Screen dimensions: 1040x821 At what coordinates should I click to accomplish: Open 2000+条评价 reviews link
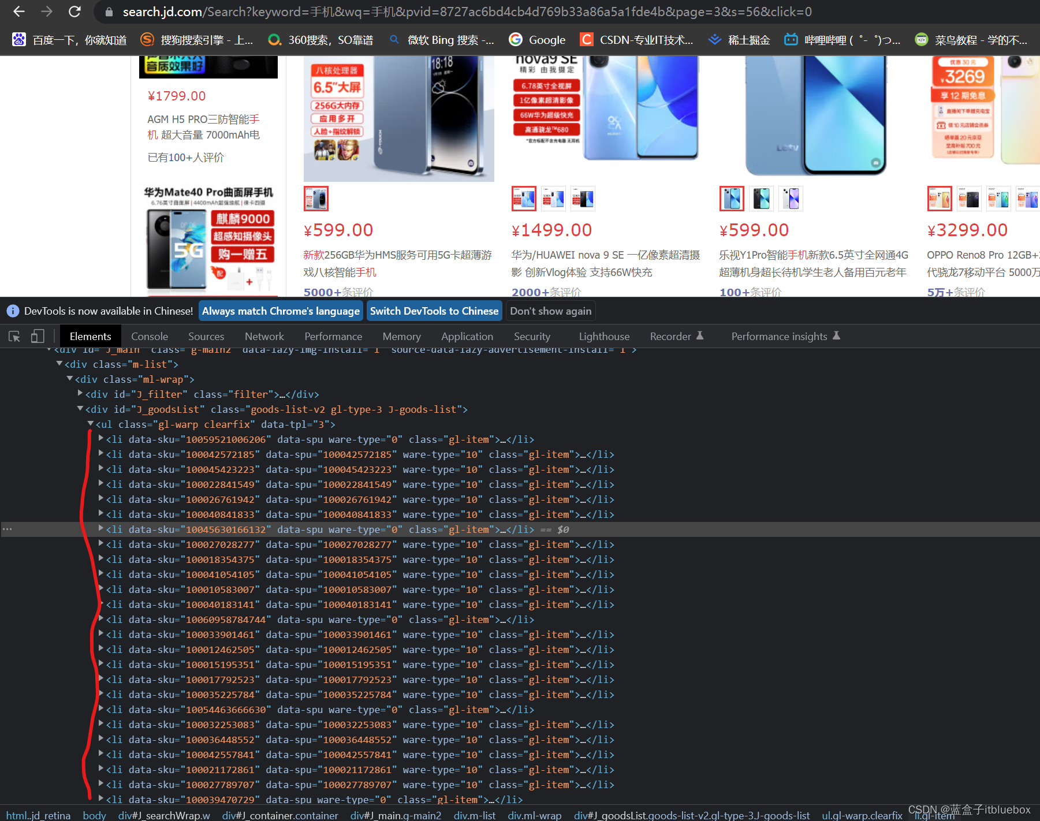point(546,292)
